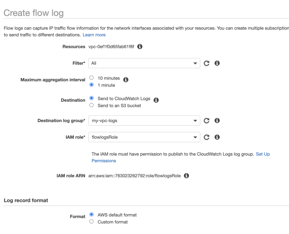Choose Send to an S3 bucket

(x=91, y=105)
